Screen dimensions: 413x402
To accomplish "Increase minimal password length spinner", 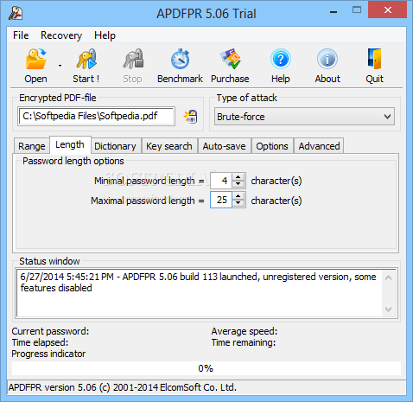I will tap(238, 176).
